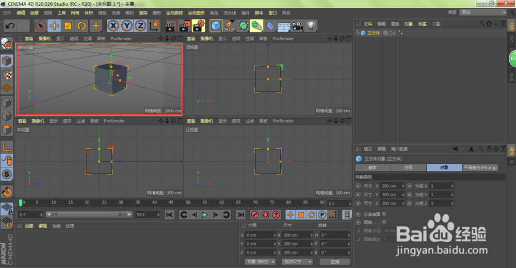Switch to 平滑着色(Phong) tab

[480, 168]
